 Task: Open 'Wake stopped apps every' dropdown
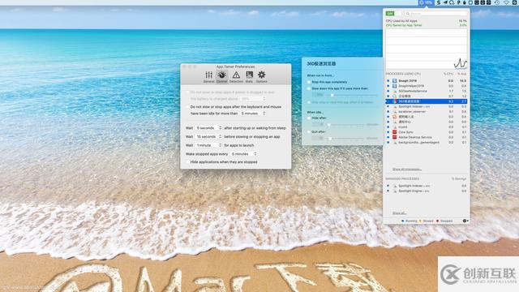coord(243,154)
